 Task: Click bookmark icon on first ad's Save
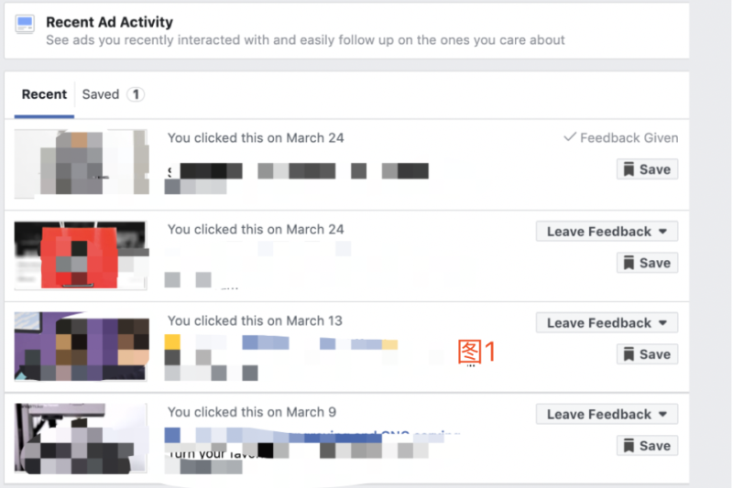629,169
